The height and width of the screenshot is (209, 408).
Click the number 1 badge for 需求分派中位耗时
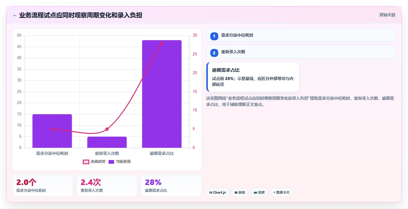[214, 36]
